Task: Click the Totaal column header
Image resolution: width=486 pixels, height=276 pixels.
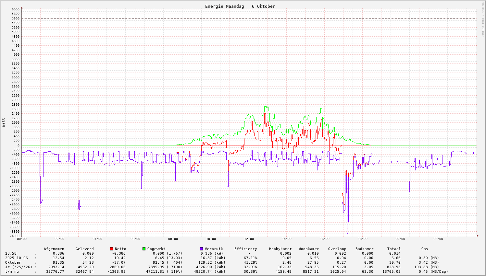Action: (394, 249)
